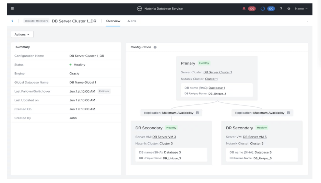
Task: Open help via question mark icon
Action: click(281, 9)
